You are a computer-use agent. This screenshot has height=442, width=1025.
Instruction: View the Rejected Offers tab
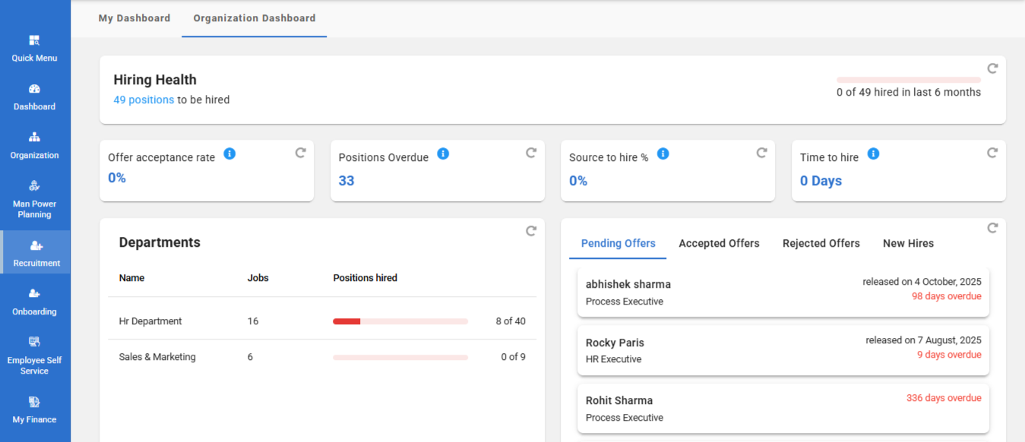(x=821, y=244)
